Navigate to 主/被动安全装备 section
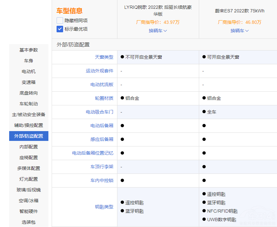Viewport: 277px width, 227px height. 29,114
